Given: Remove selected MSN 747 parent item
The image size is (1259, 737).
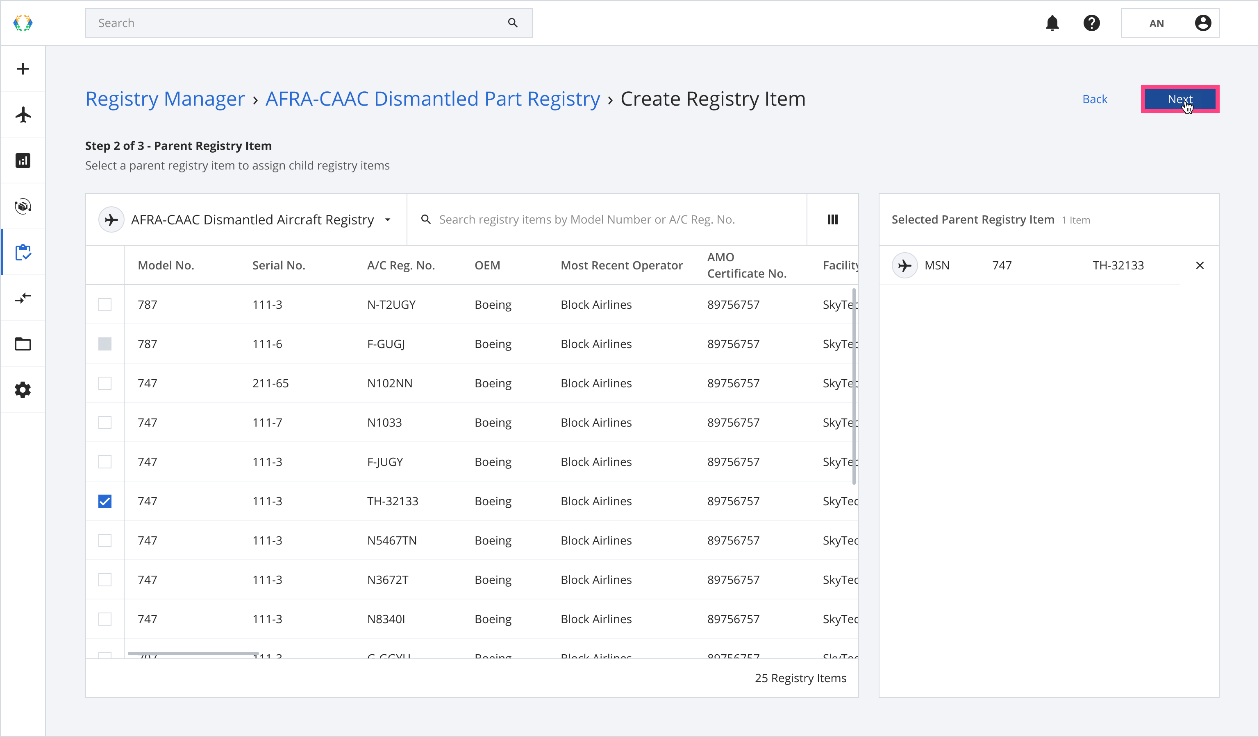Looking at the screenshot, I should pos(1200,265).
